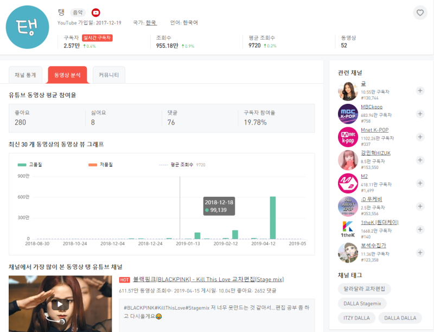Click the 2018-12-18 chart tooltip
434x332 pixels.
point(219,206)
